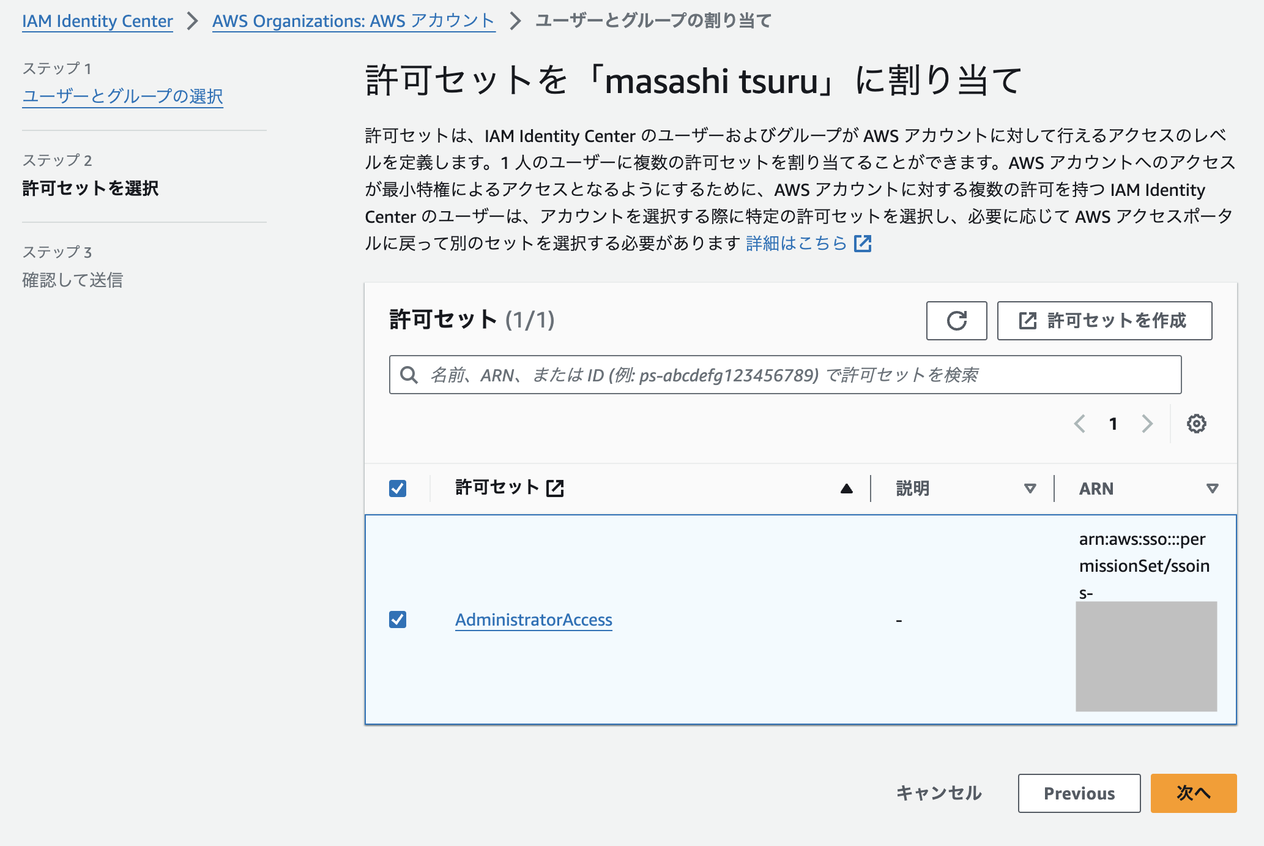Sort by ARN column arrow

[1213, 489]
